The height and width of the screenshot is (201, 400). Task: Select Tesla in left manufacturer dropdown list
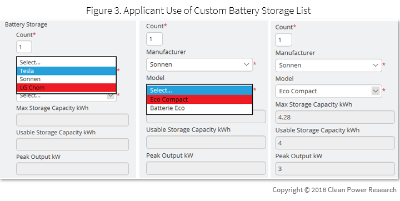pyautogui.click(x=66, y=71)
